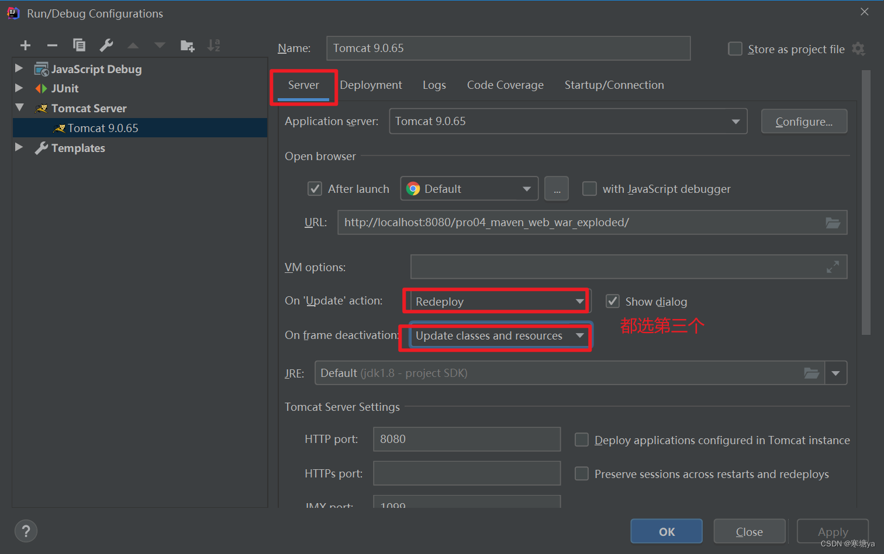This screenshot has width=884, height=554.
Task: Click the HTTP port field 8080
Action: click(467, 439)
